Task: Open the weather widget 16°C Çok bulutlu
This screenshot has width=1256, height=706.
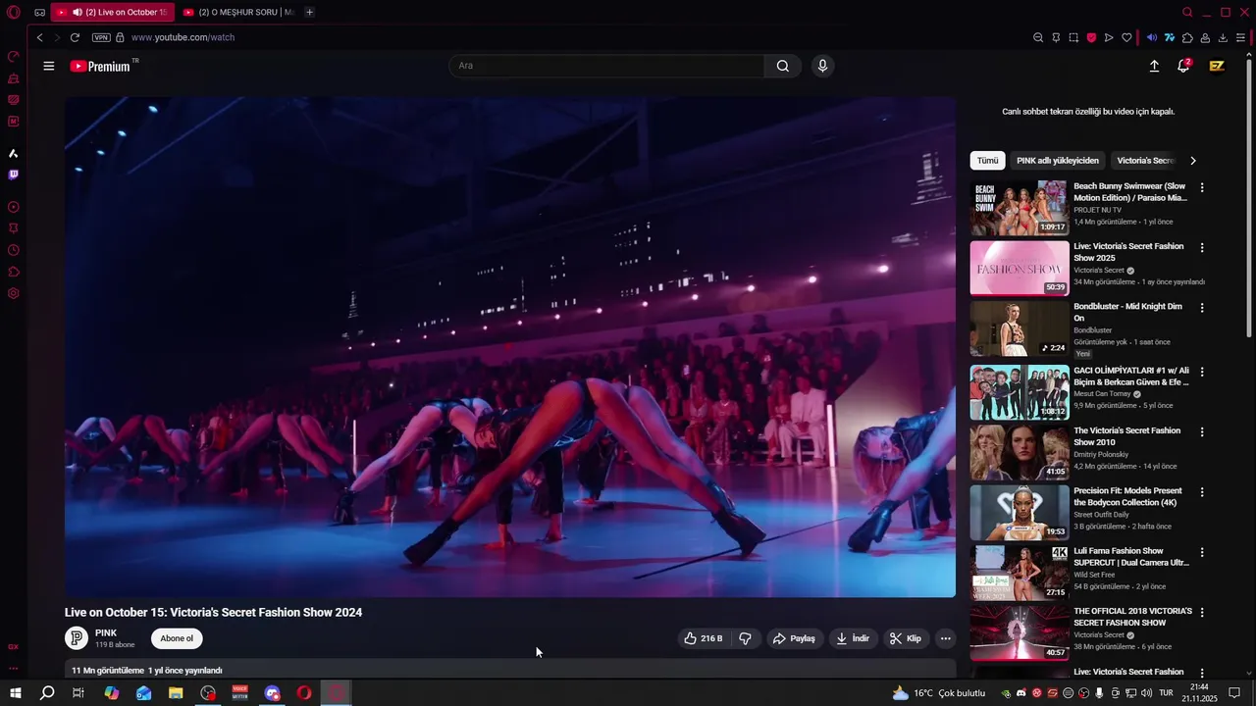Action: click(x=938, y=693)
